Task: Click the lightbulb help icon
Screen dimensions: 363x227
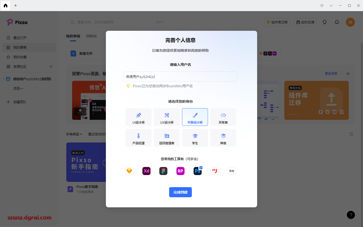Action: tap(325, 22)
